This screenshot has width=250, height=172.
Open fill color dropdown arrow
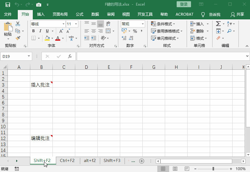(x=52, y=38)
